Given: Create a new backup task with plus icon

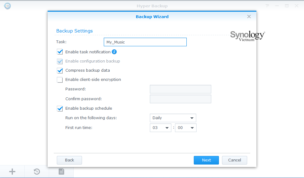Looking at the screenshot, I should [x=12, y=171].
